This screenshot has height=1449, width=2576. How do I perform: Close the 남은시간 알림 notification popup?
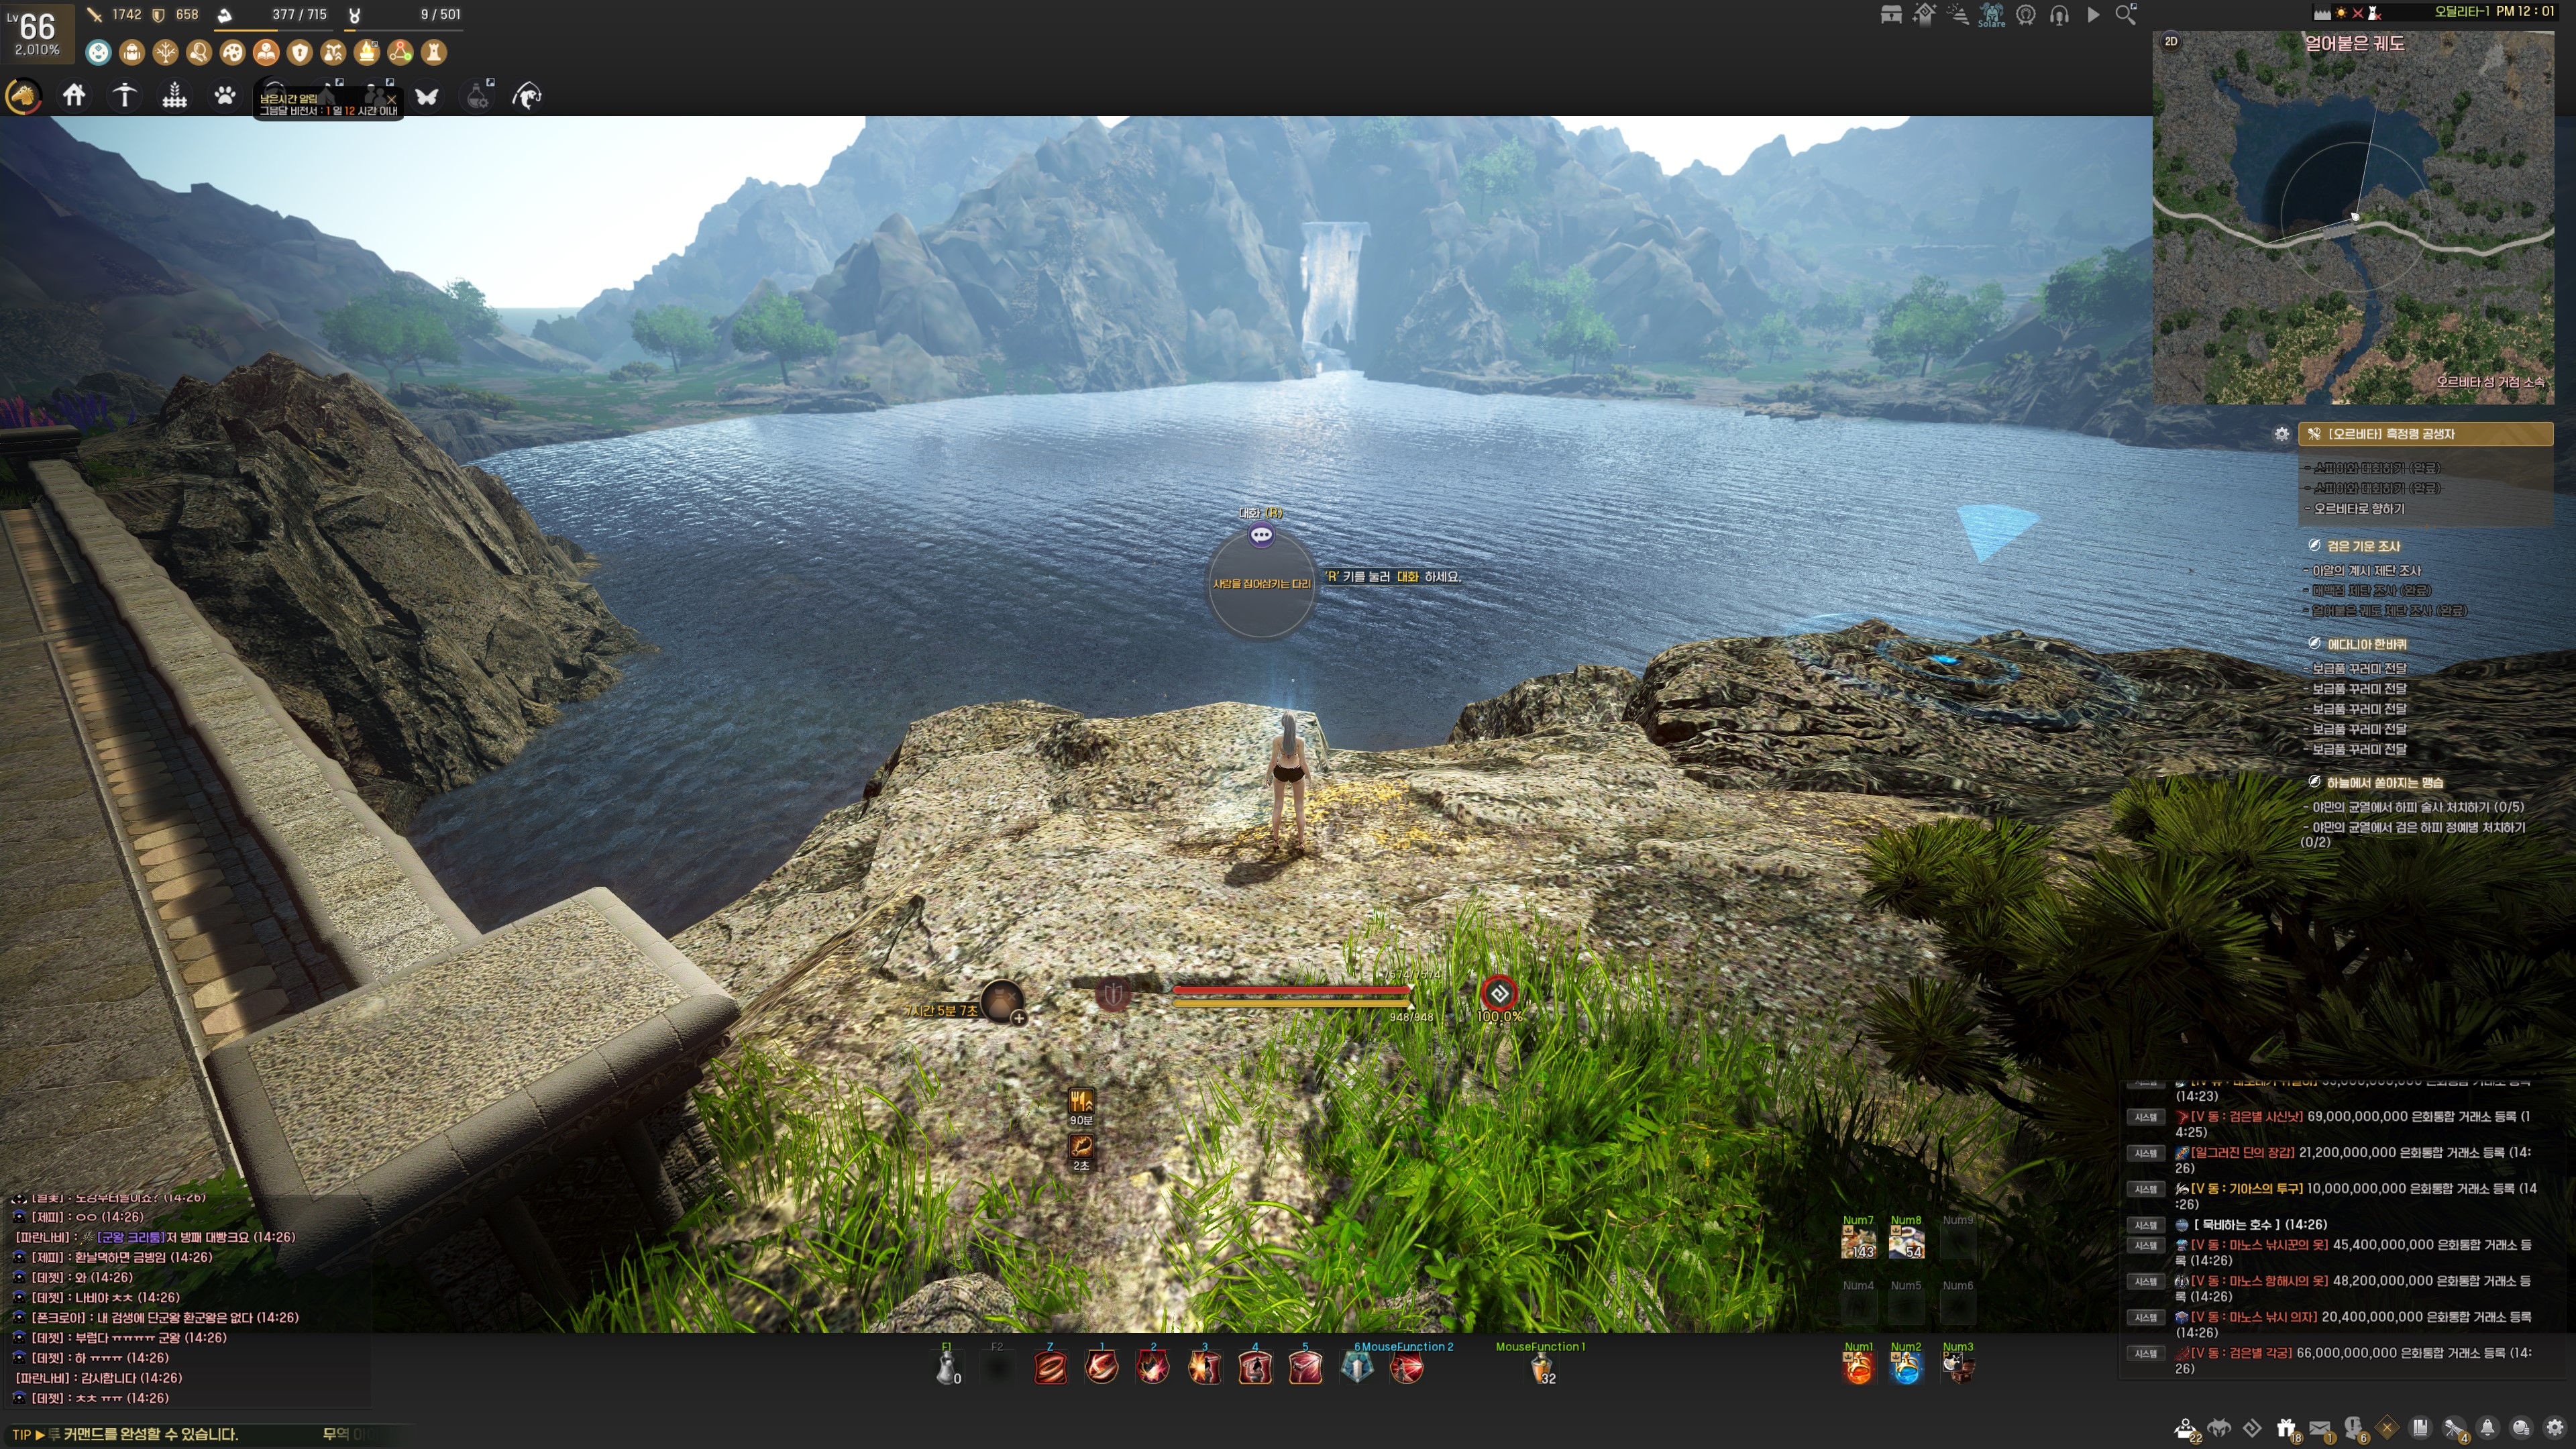coord(392,99)
